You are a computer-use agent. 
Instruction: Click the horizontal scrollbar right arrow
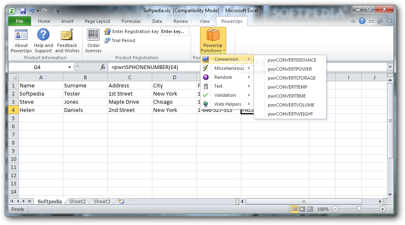point(380,201)
